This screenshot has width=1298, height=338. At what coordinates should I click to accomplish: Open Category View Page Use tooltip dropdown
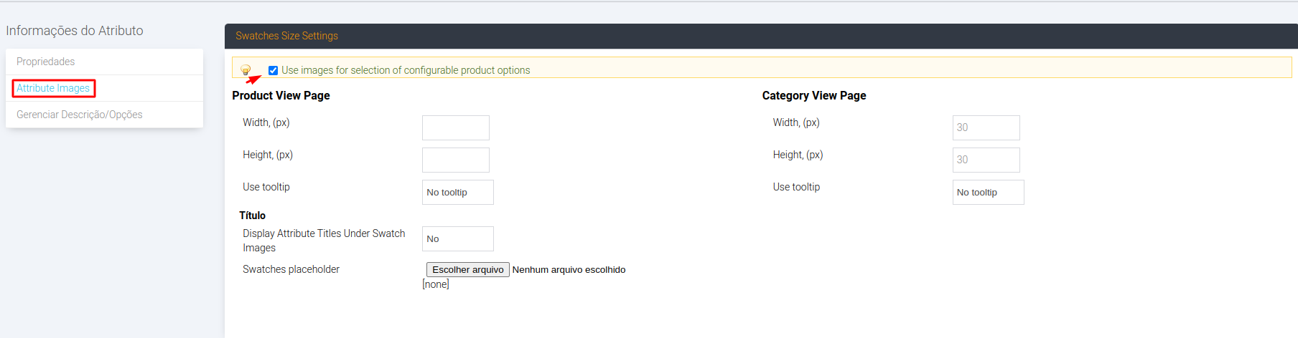[x=989, y=192]
